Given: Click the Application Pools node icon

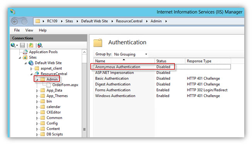Looking at the screenshot, I should [x=25, y=52].
